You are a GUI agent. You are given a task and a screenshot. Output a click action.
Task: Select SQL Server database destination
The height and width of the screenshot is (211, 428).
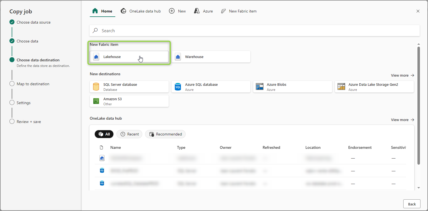[x=129, y=87]
